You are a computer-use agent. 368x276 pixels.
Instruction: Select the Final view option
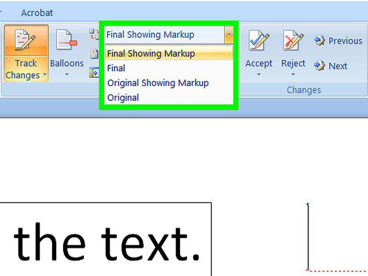tap(169, 68)
